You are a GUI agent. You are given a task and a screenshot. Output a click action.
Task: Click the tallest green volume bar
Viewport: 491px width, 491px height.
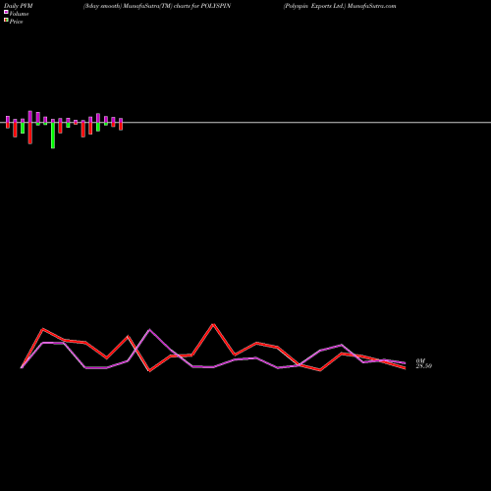pos(53,136)
